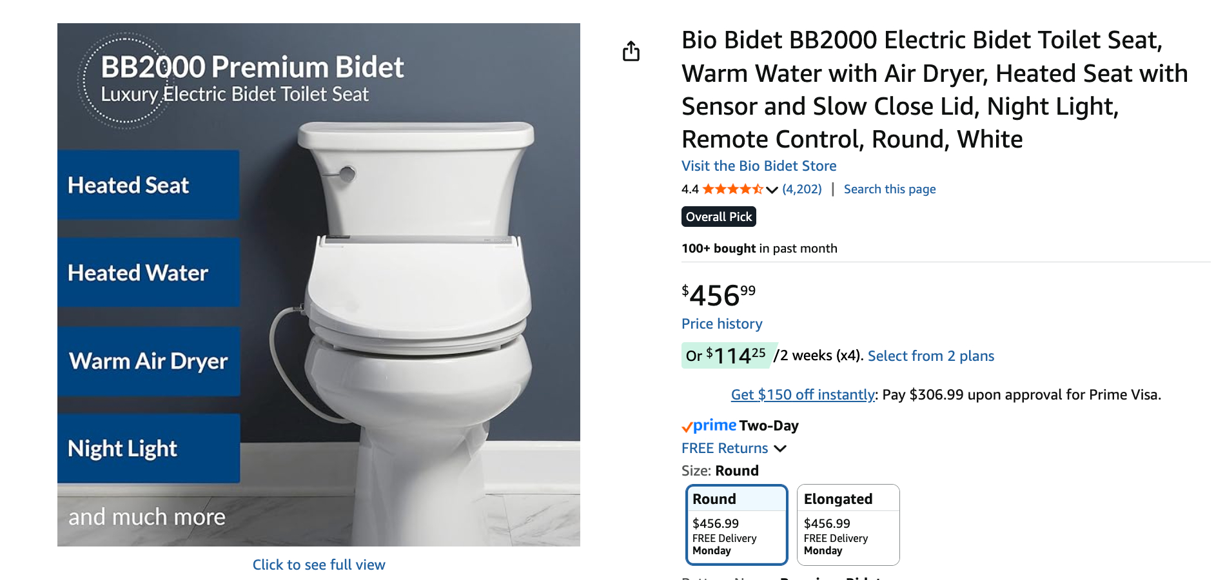Click the Search this page link
This screenshot has width=1225, height=580.
click(889, 189)
